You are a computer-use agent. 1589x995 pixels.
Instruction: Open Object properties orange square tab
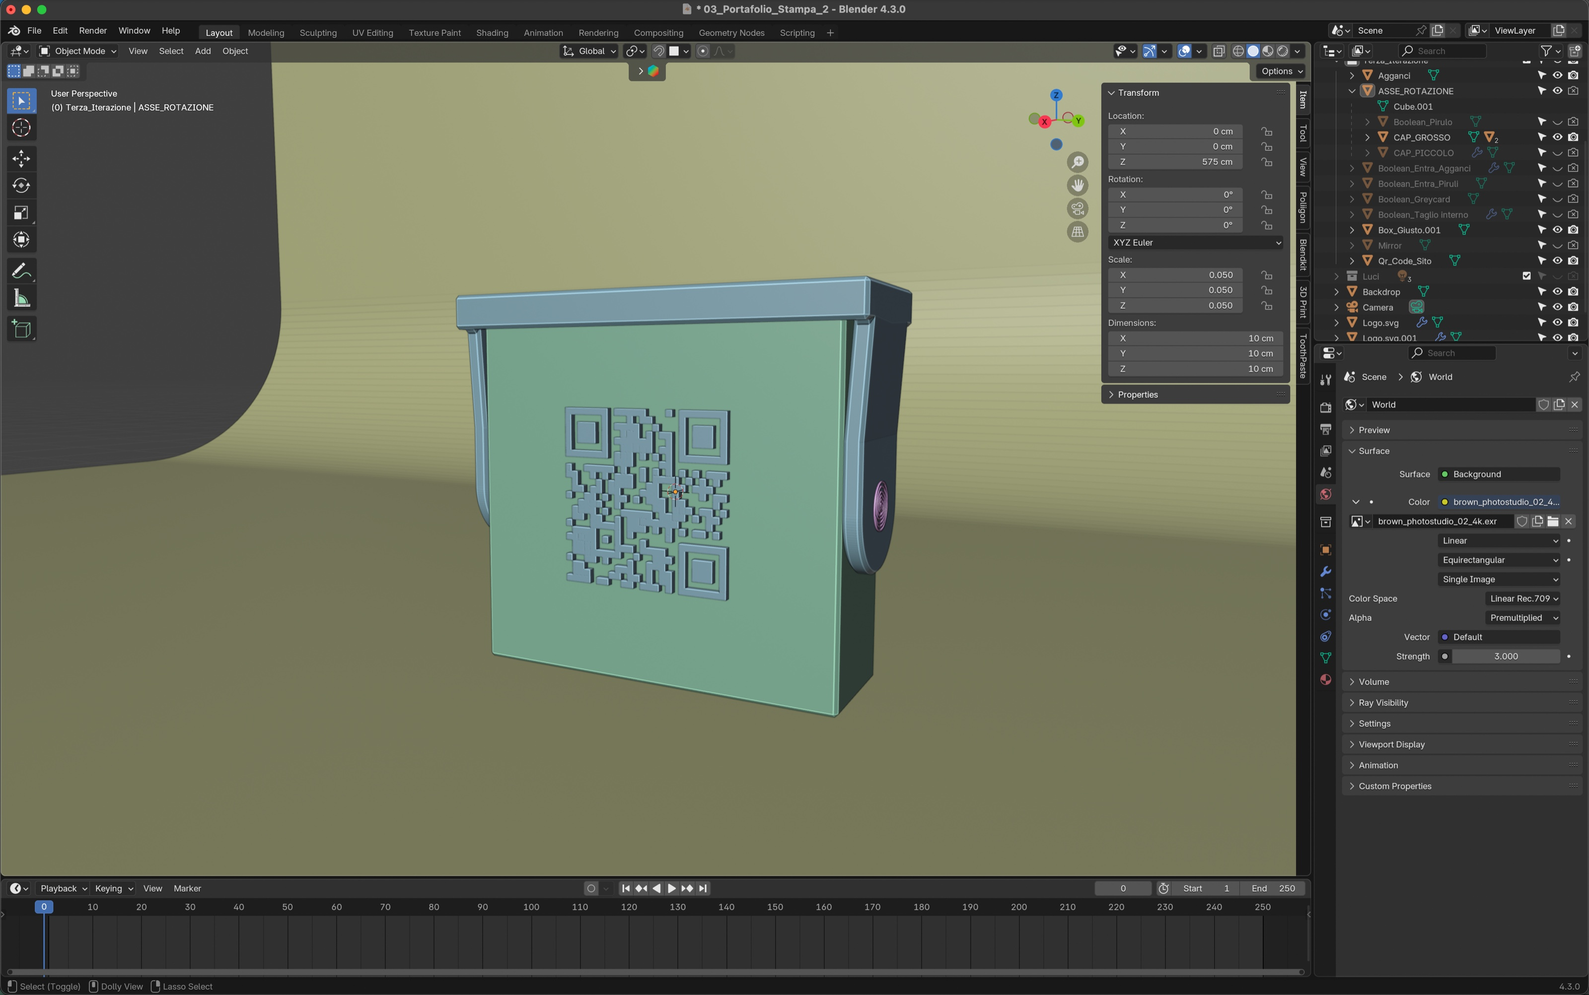[x=1326, y=549]
